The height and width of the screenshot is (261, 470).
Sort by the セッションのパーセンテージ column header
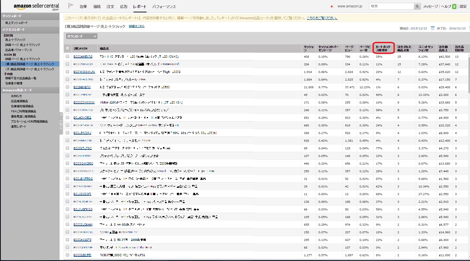coord(329,48)
